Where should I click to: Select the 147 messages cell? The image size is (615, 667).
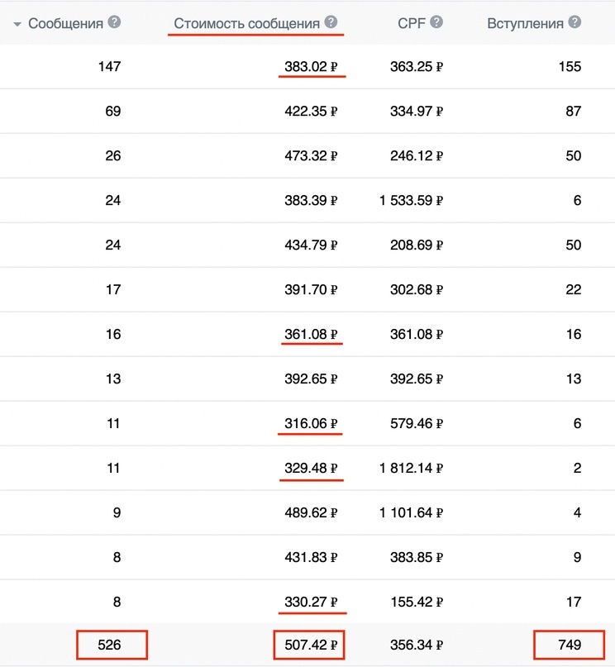point(109,67)
